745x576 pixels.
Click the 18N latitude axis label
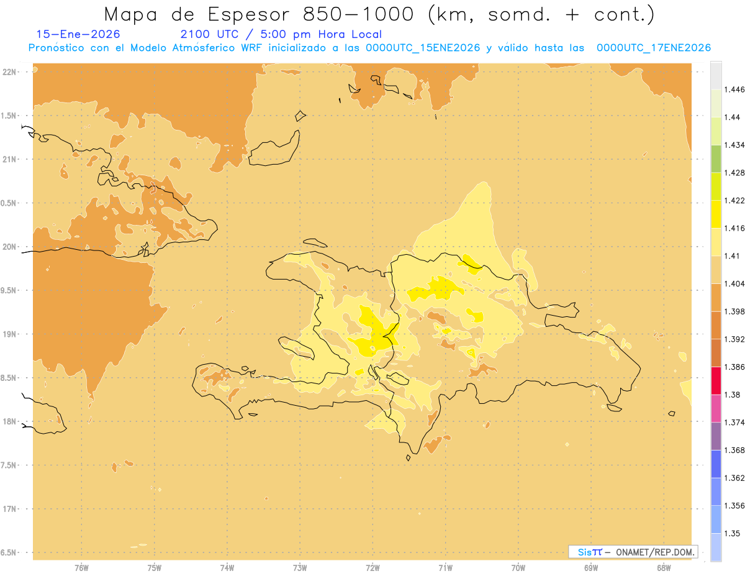coord(9,421)
